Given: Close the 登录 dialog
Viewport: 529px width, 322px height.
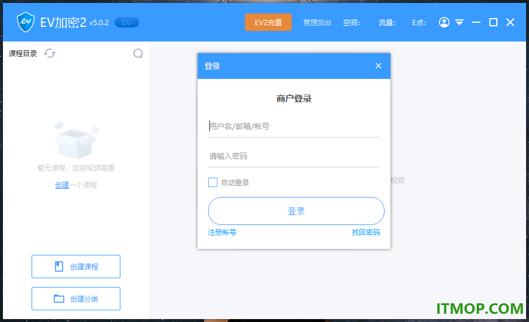Looking at the screenshot, I should (x=379, y=66).
